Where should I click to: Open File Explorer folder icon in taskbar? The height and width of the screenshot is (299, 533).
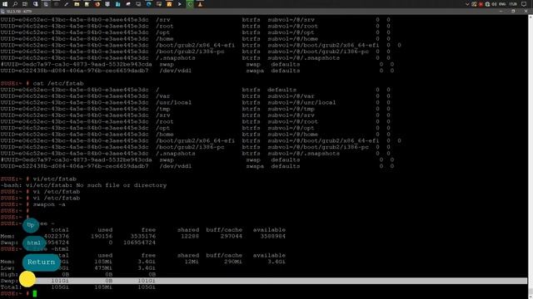(77, 4)
